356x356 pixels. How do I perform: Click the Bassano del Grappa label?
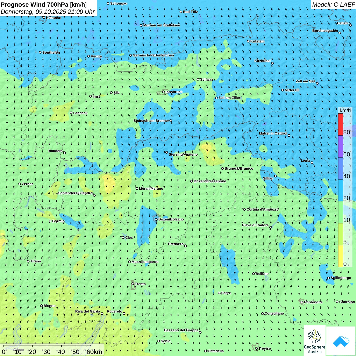tap(181, 330)
